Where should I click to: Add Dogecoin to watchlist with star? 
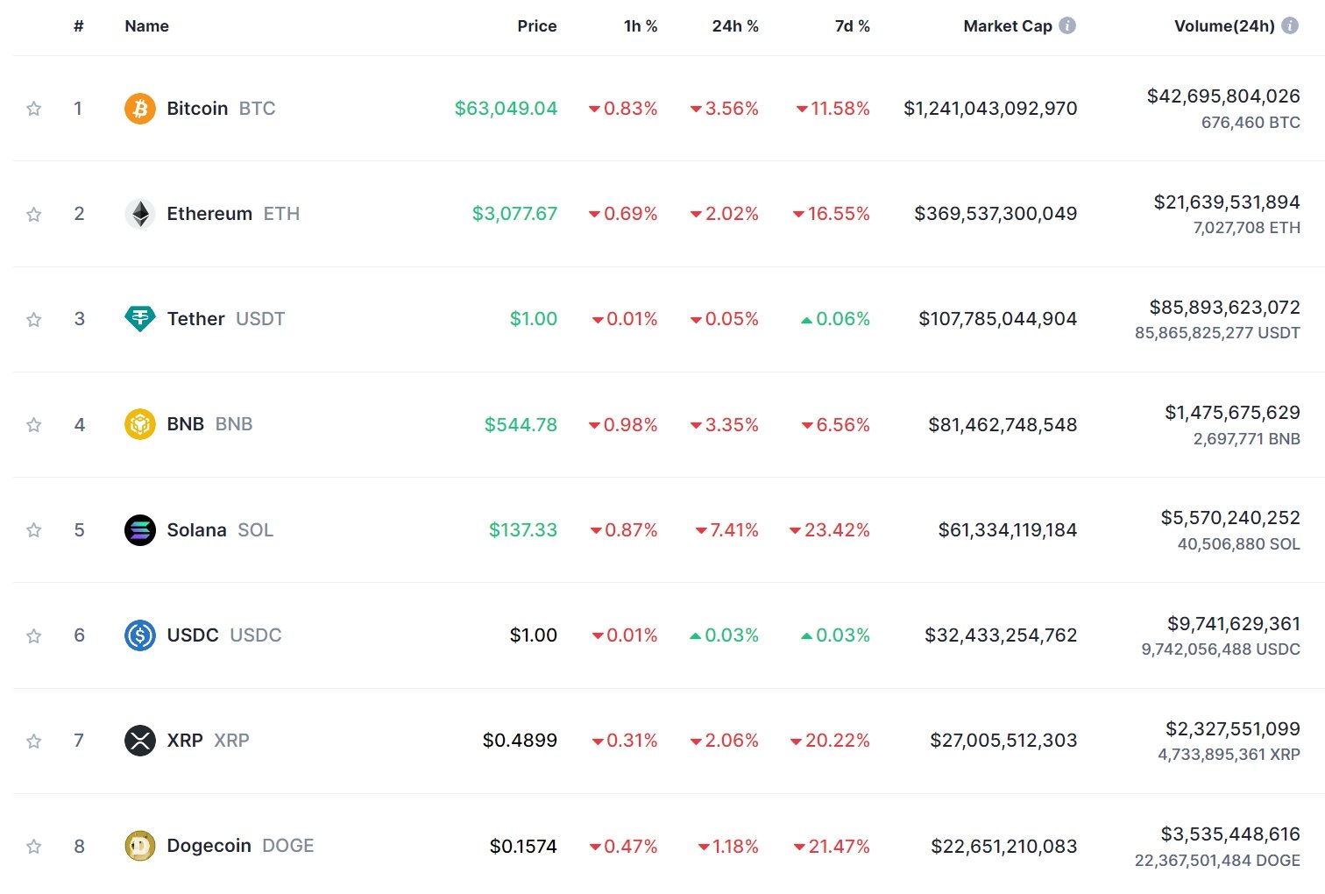(34, 846)
